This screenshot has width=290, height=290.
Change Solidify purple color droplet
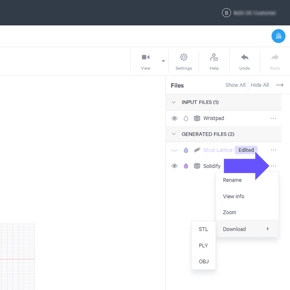click(x=186, y=166)
